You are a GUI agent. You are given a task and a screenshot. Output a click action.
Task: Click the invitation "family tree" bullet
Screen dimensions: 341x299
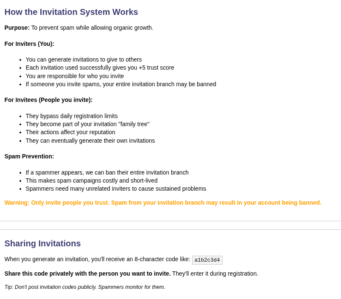click(x=87, y=124)
